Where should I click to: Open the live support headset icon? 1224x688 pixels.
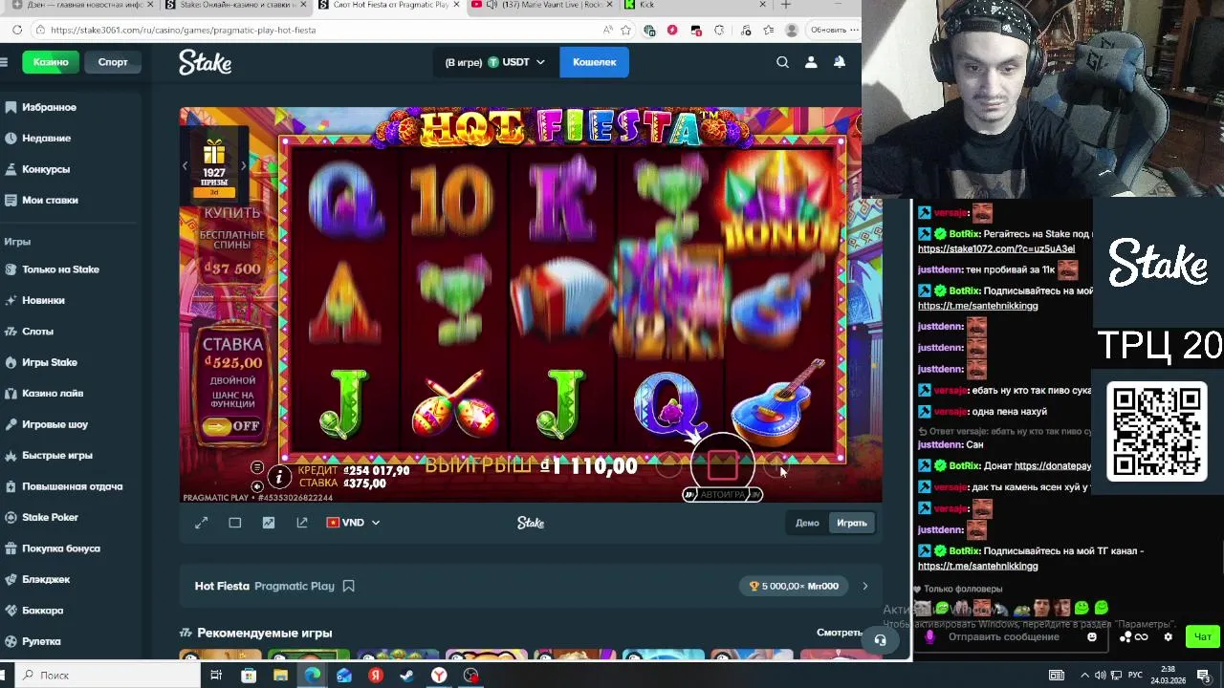(x=880, y=640)
